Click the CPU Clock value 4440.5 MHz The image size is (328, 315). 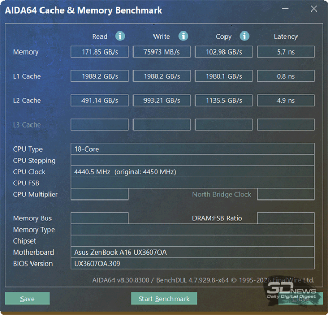[193, 172]
